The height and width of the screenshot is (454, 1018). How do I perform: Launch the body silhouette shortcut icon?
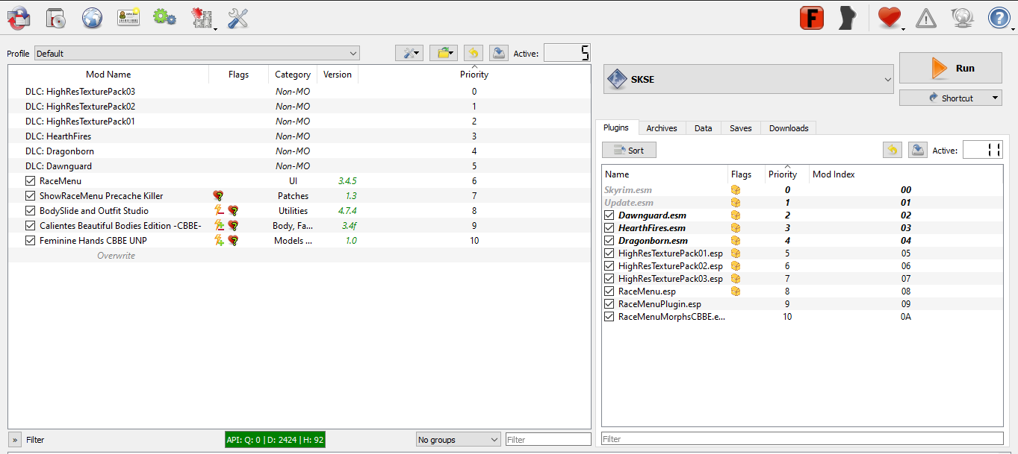[847, 18]
